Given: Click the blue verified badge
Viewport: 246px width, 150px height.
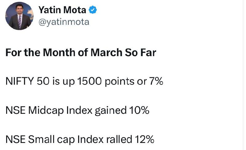Looking at the screenshot, I should click(x=93, y=10).
